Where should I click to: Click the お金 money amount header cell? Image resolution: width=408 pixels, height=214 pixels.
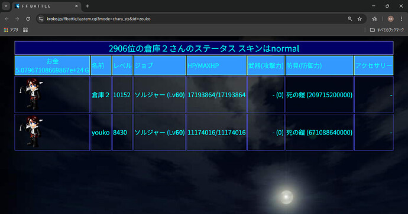(52, 65)
